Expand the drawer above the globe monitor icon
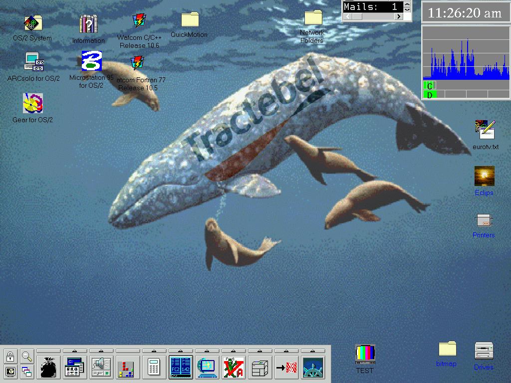 (x=207, y=351)
